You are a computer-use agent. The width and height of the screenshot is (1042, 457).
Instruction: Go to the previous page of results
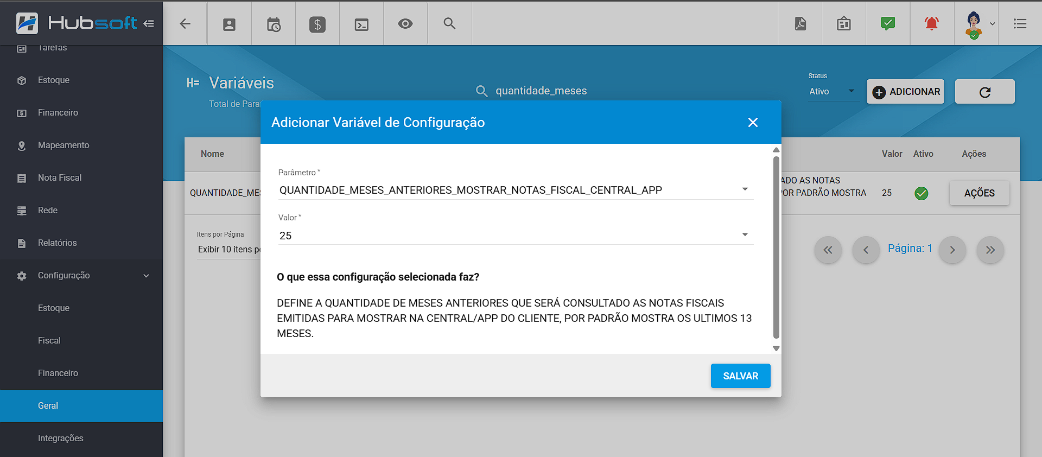866,250
